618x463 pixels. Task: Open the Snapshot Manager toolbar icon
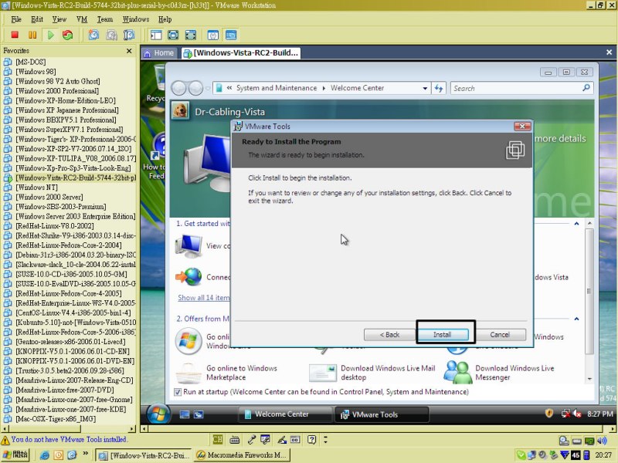129,35
